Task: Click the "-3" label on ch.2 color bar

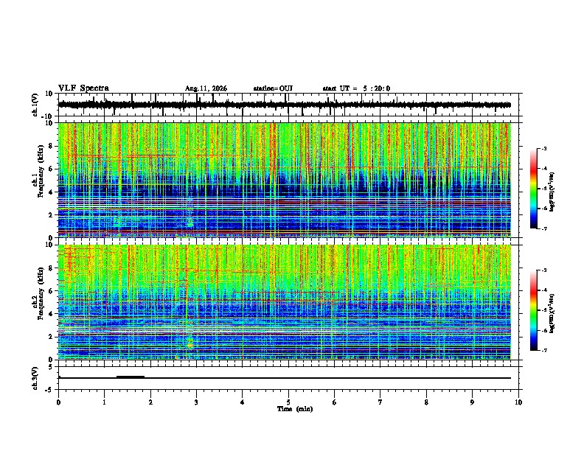Action: coord(543,270)
